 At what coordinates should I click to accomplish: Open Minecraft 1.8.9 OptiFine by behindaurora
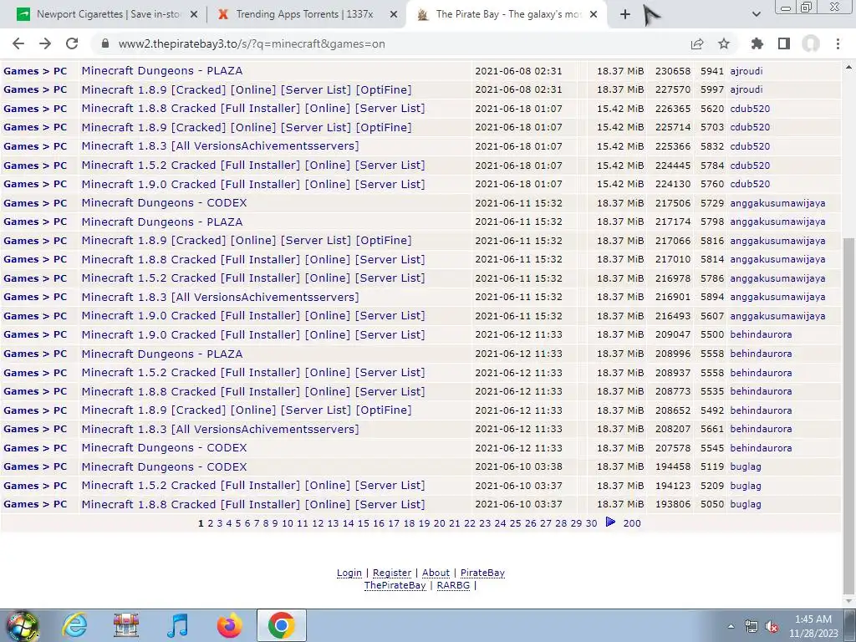[x=247, y=410]
